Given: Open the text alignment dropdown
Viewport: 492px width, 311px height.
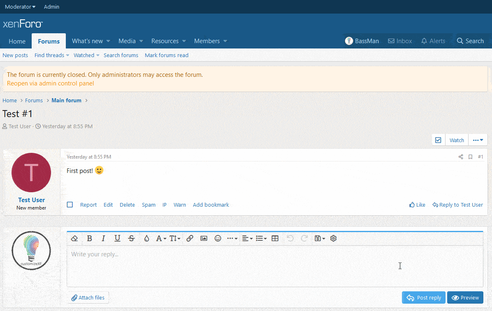Looking at the screenshot, I should point(247,238).
